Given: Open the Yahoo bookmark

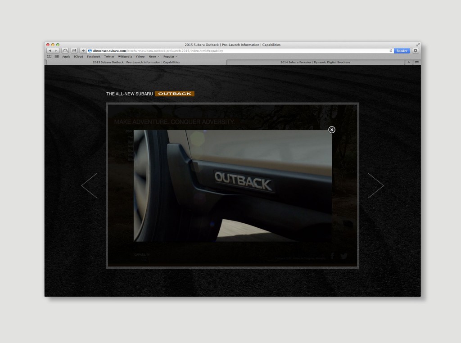Looking at the screenshot, I should tap(140, 56).
